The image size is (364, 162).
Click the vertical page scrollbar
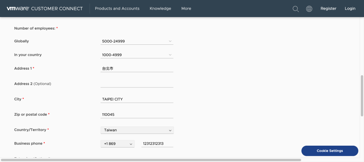(362, 96)
